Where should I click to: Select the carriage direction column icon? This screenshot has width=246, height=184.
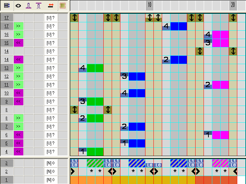[18, 6]
